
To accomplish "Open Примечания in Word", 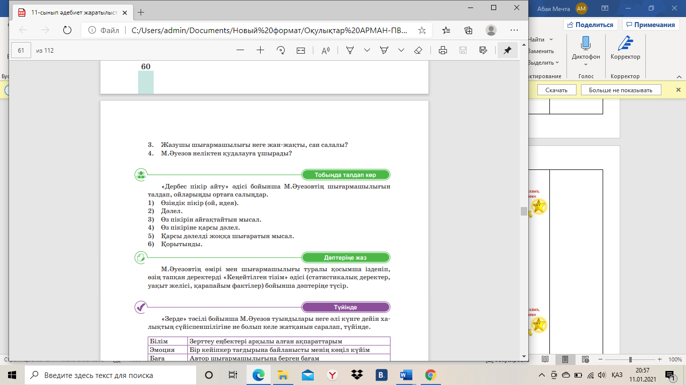I will 651,25.
